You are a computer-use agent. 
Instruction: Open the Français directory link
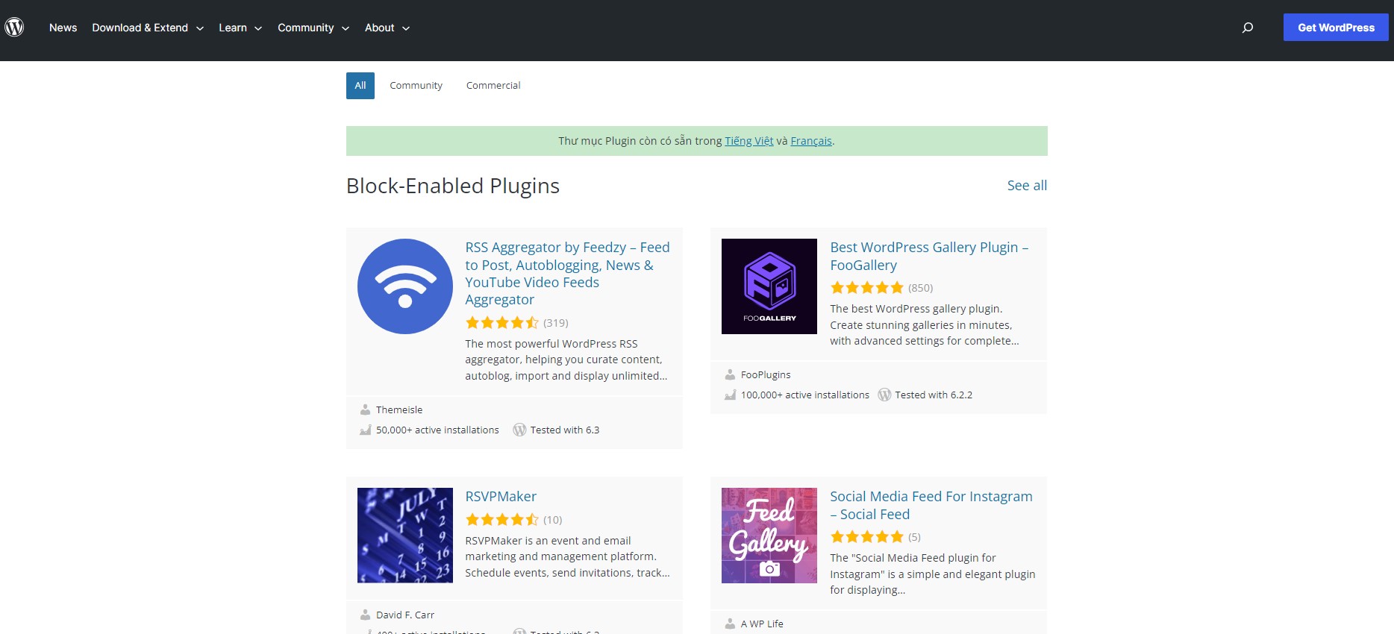click(x=811, y=141)
